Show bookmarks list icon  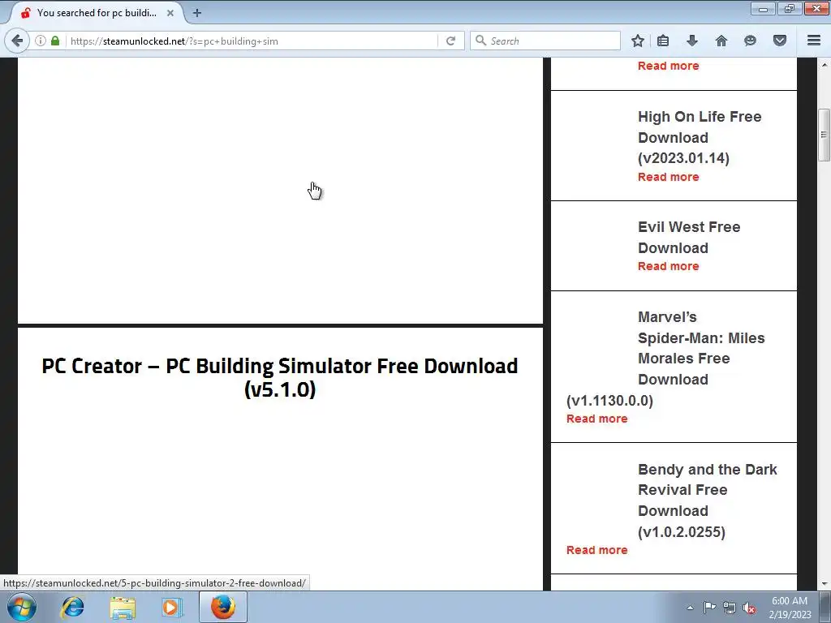click(663, 41)
